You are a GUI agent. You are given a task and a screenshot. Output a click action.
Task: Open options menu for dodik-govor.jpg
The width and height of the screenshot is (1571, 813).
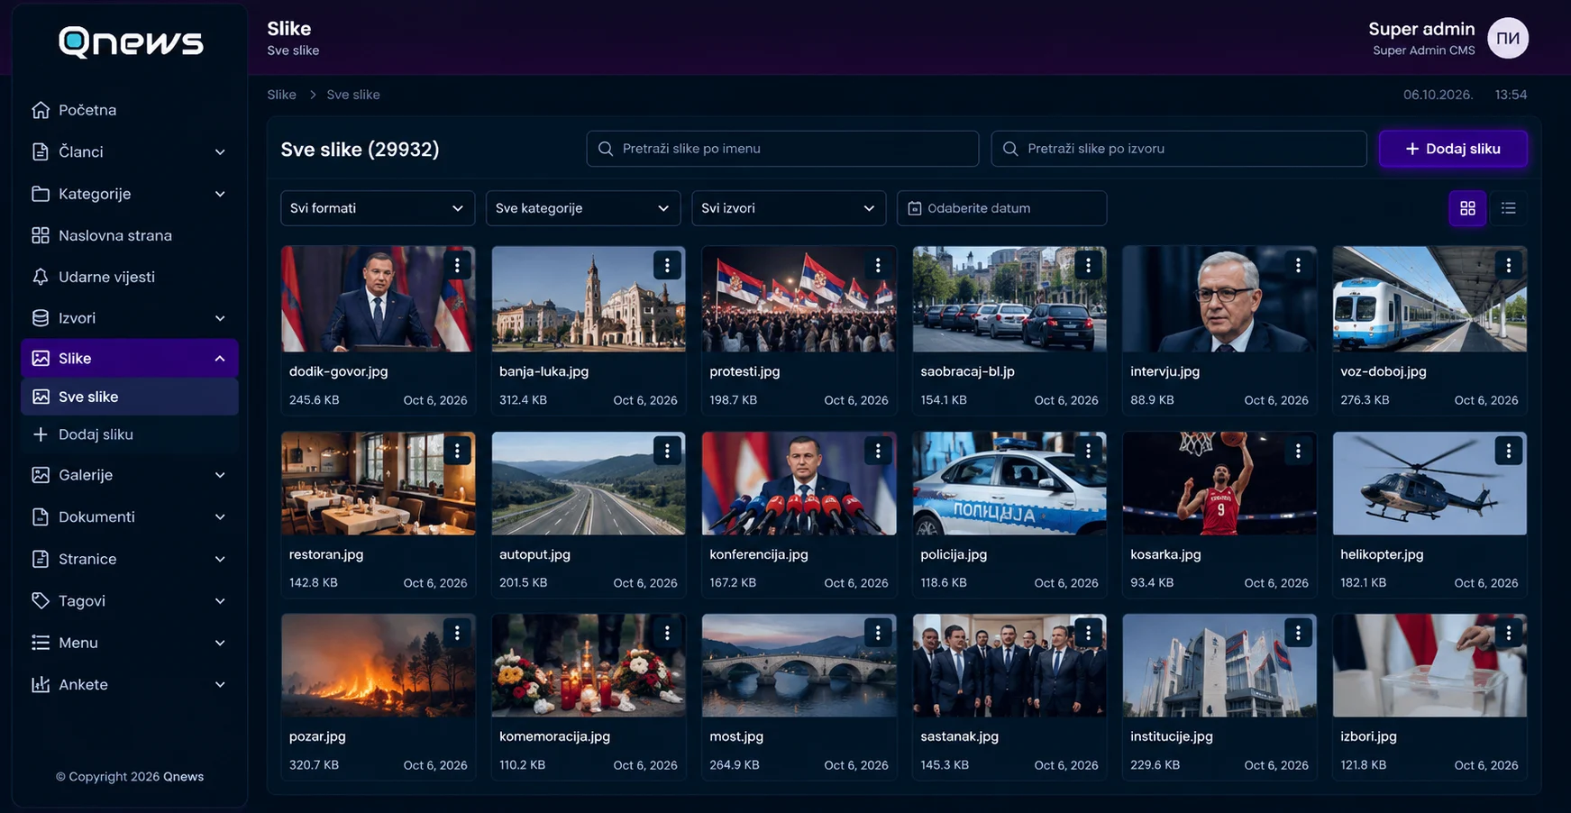click(457, 265)
